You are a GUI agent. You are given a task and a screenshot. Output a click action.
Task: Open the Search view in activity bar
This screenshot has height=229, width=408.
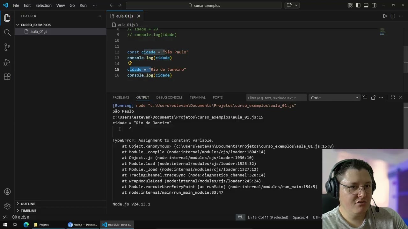[7, 32]
